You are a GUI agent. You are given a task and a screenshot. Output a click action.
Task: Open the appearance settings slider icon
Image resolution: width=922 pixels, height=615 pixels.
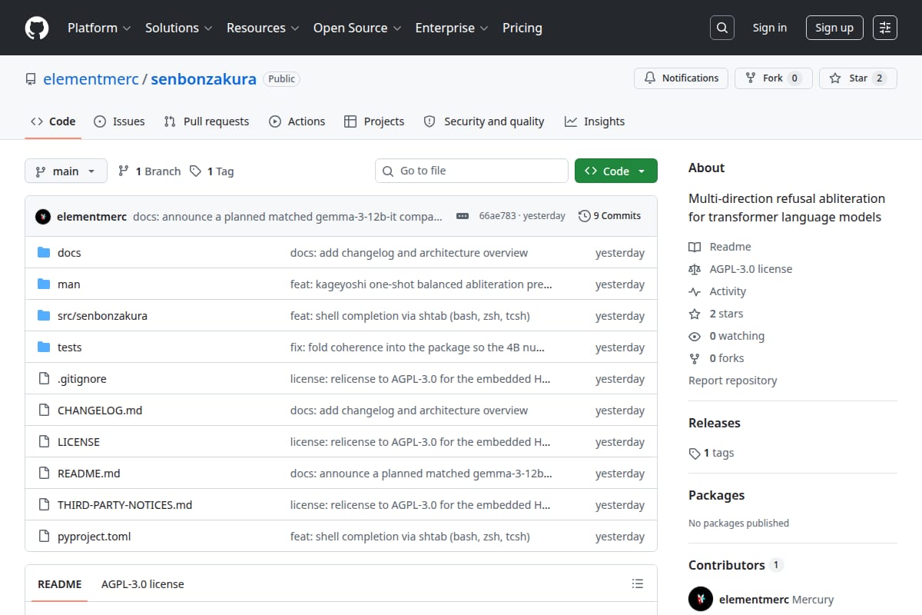[885, 28]
